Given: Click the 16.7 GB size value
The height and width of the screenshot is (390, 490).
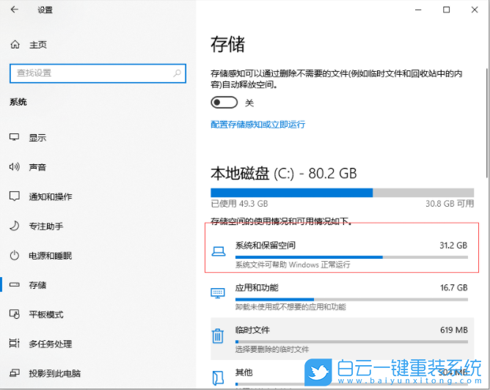Looking at the screenshot, I should coord(454,287).
